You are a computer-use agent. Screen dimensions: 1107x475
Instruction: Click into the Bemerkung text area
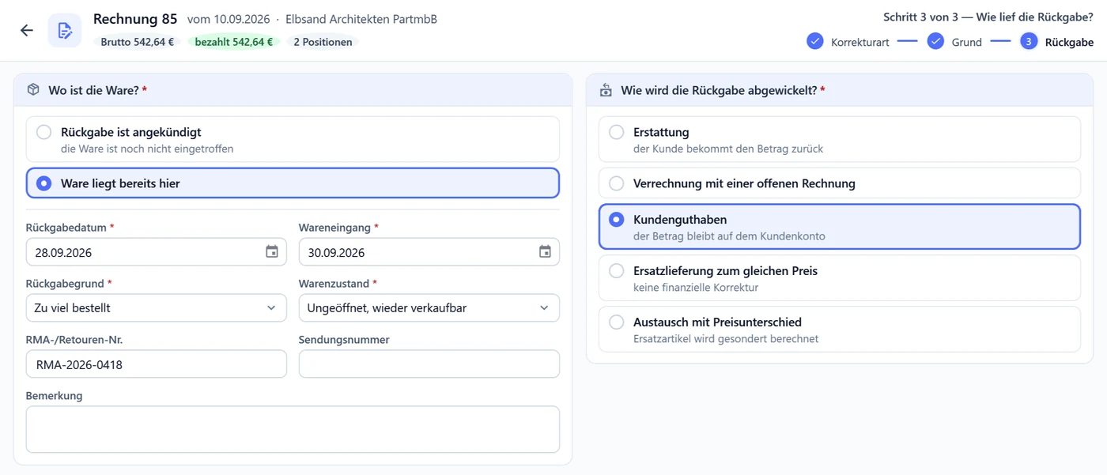click(x=293, y=429)
